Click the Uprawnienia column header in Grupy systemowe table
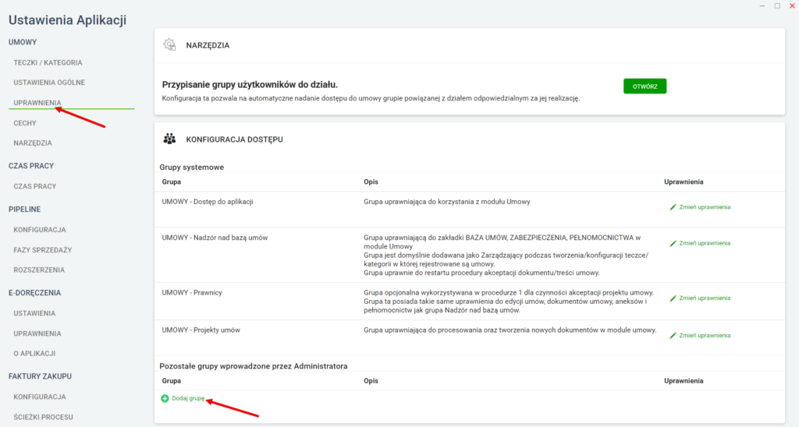 tap(684, 182)
